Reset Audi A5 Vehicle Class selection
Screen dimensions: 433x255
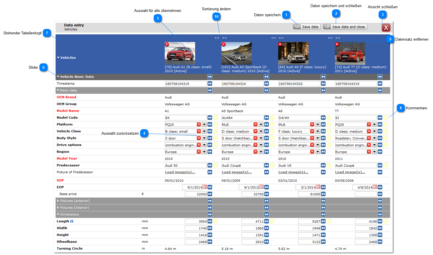tap(255, 131)
